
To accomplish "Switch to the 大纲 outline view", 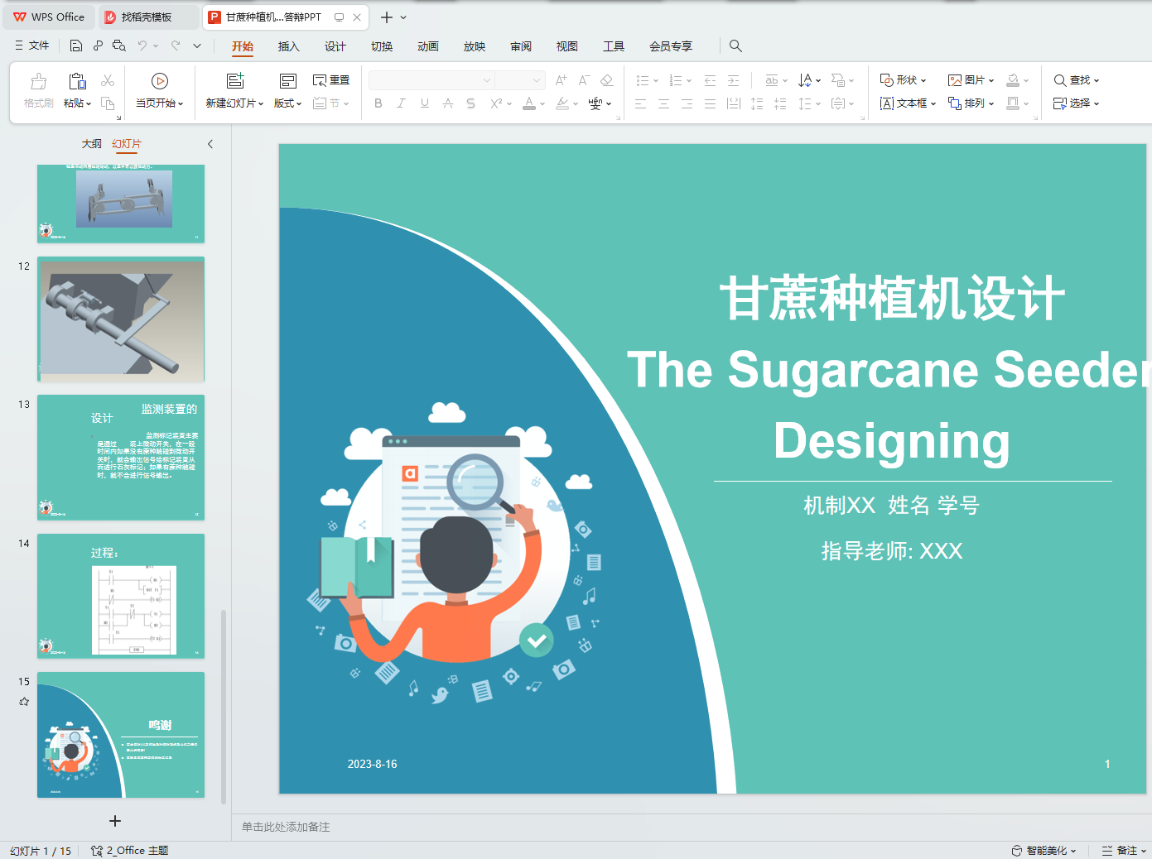I will (x=91, y=144).
